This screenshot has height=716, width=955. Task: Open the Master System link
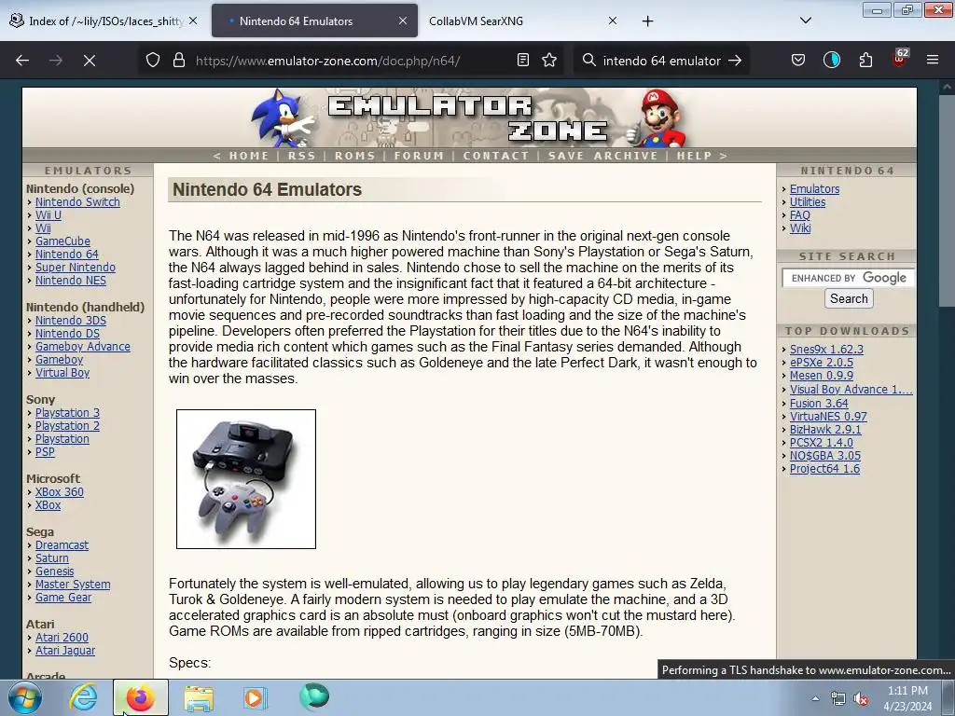pyautogui.click(x=73, y=585)
